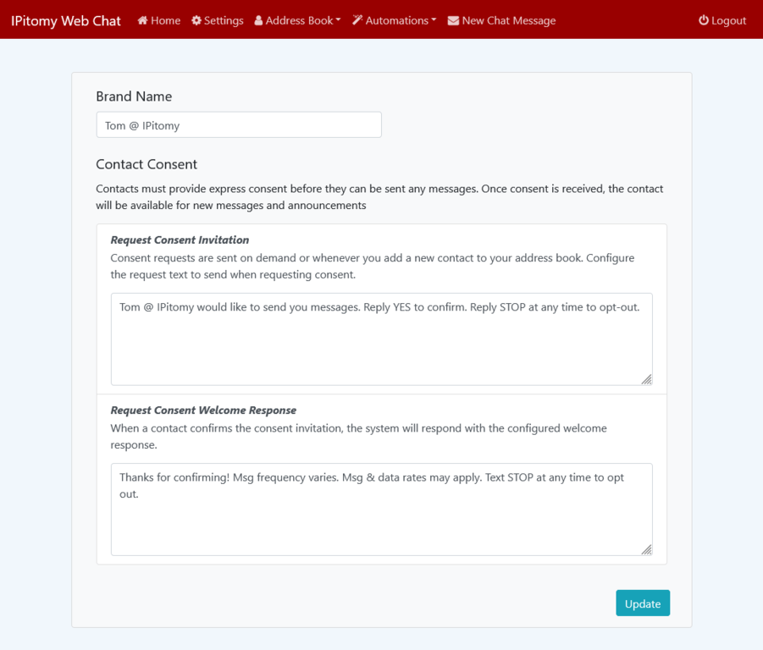
Task: Click the Home house icon
Action: [142, 20]
